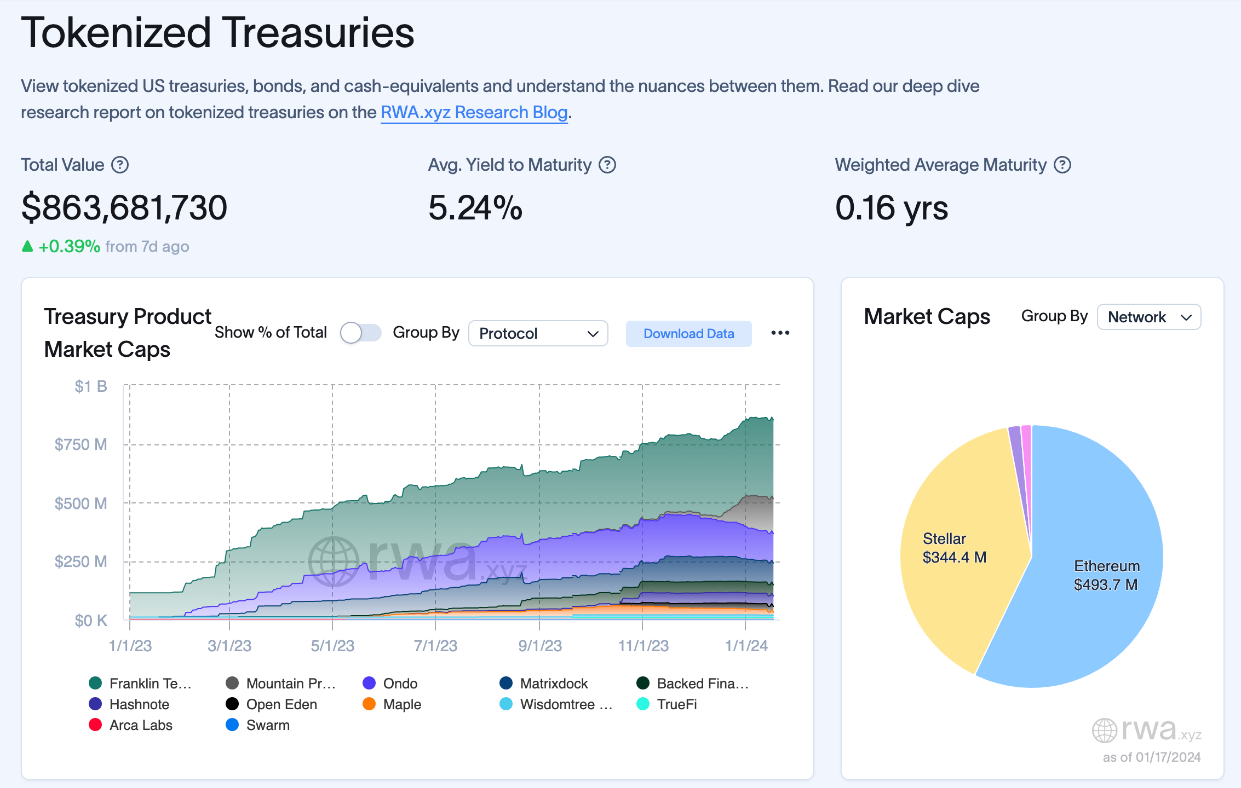Image resolution: width=1241 pixels, height=788 pixels.
Task: Click the Franklin Templeton legend dot
Action: (95, 683)
